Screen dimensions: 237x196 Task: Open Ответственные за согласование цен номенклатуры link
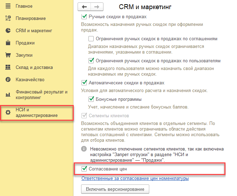(x=135, y=178)
